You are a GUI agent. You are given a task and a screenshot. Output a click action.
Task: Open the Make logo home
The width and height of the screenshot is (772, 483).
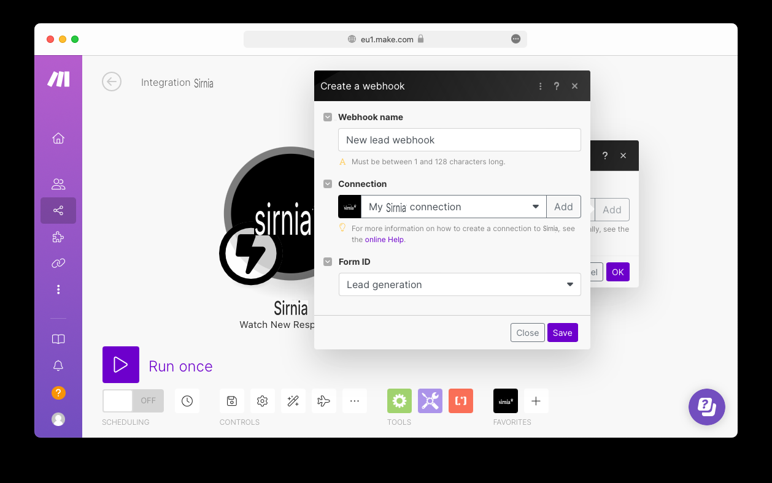58,79
